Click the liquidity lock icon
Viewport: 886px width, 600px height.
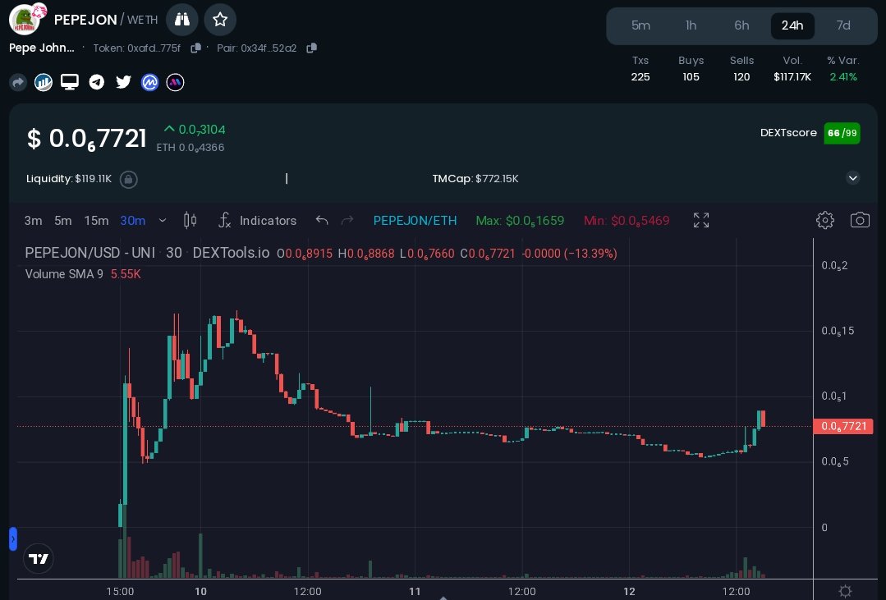(x=128, y=179)
